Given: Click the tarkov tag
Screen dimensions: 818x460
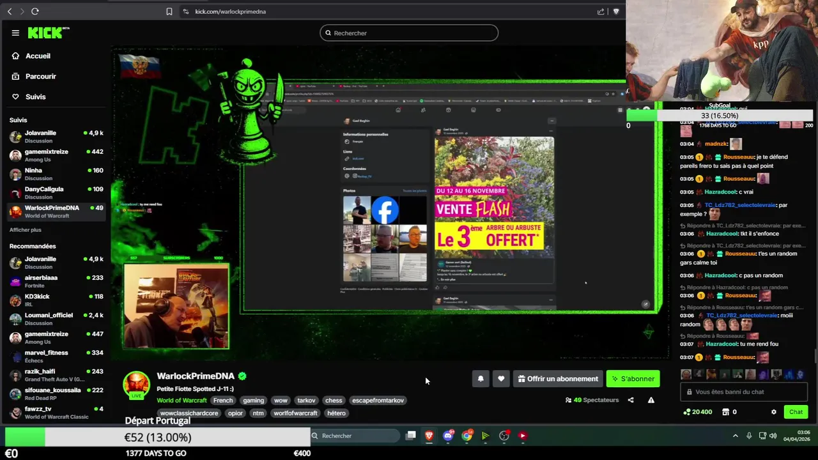Looking at the screenshot, I should click(306, 401).
